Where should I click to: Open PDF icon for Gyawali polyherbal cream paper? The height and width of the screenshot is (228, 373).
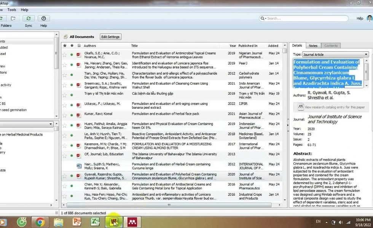pos(79,176)
